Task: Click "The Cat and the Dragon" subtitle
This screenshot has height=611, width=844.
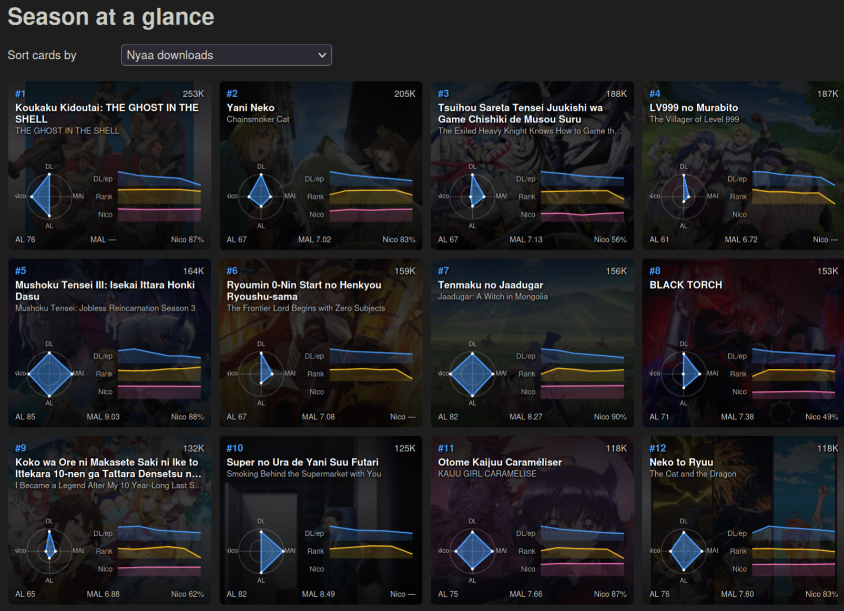Action: (x=693, y=474)
